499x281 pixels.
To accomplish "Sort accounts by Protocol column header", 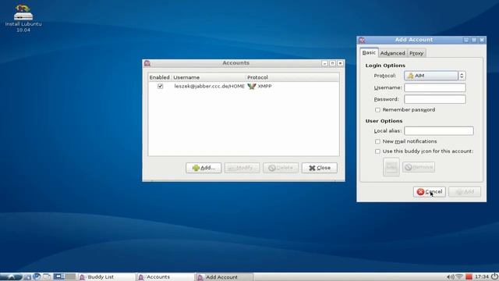I will pyautogui.click(x=292, y=77).
